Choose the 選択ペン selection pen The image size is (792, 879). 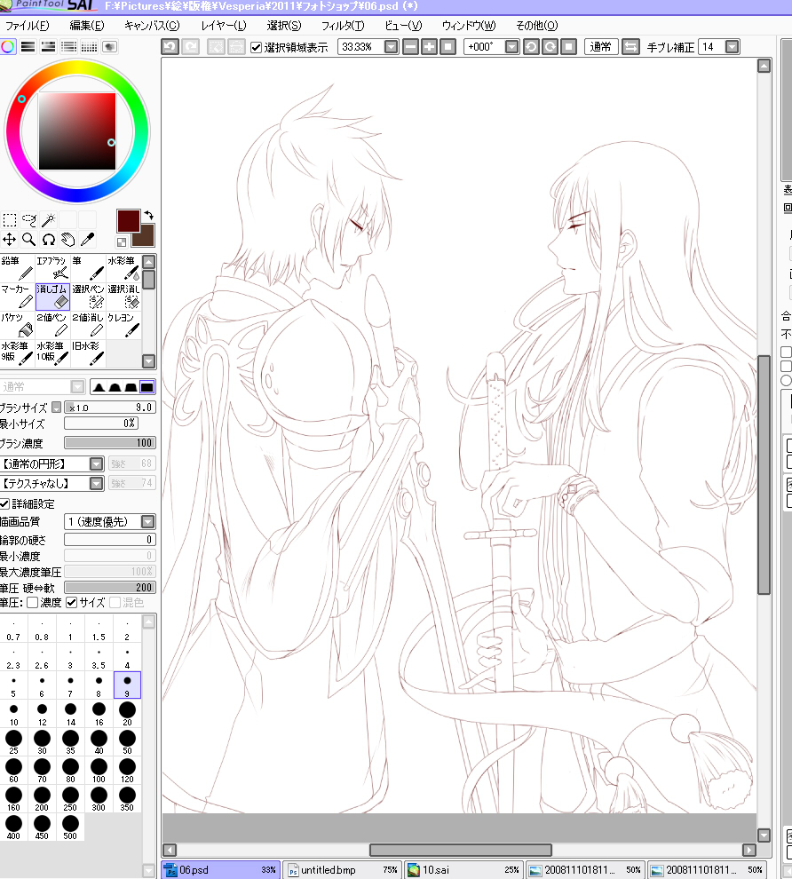[88, 297]
